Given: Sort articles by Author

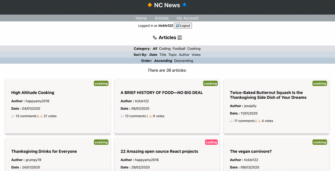Looking at the screenshot, I should pos(184,55).
